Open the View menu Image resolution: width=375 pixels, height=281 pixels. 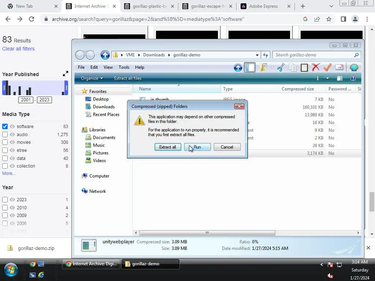(108, 67)
